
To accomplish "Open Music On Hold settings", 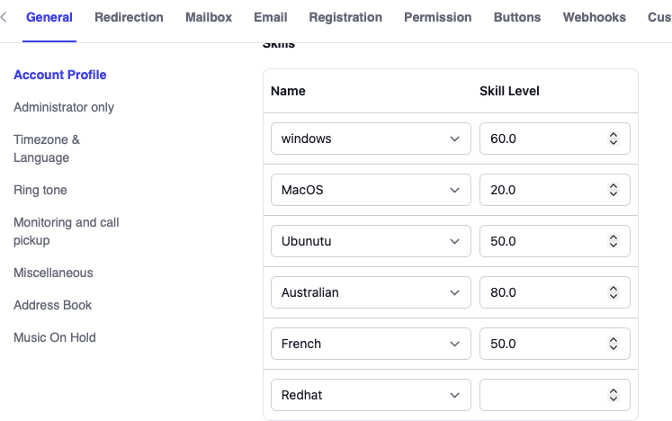I will coord(55,337).
